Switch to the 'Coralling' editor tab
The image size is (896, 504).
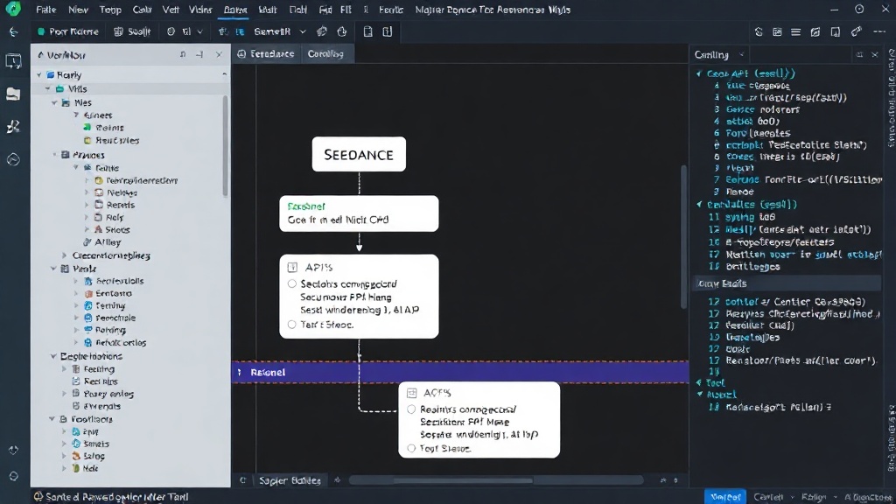click(x=325, y=53)
